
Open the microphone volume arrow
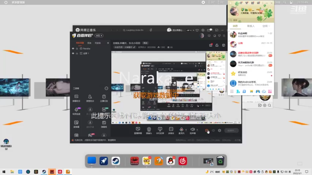coord(186,130)
